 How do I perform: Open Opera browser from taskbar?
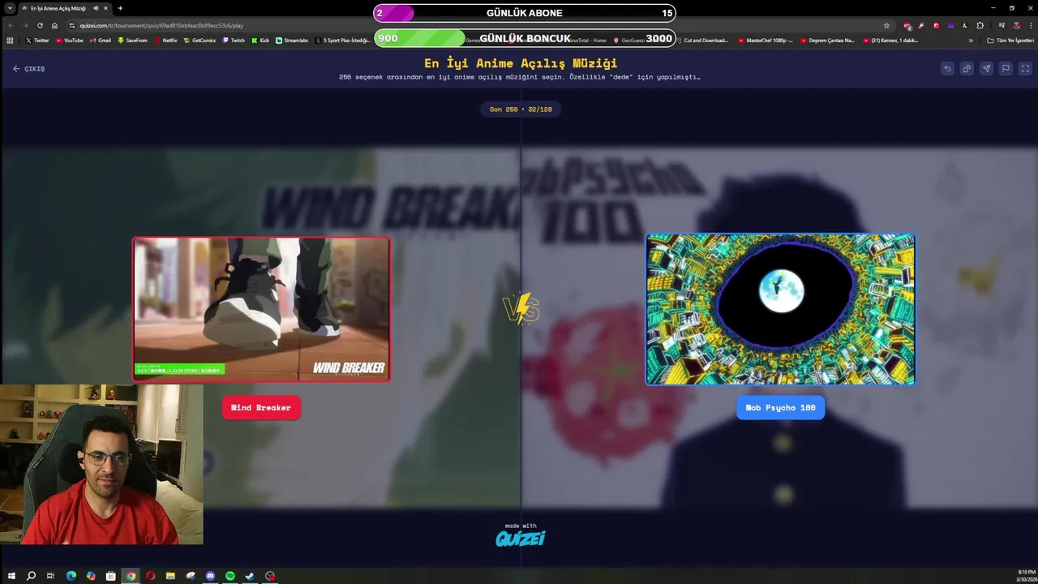(151, 576)
